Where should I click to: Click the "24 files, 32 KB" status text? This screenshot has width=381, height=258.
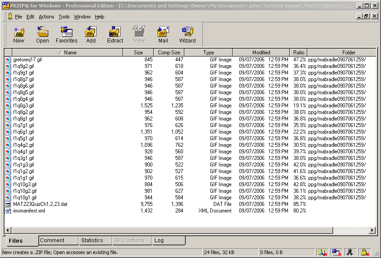click(x=219, y=252)
